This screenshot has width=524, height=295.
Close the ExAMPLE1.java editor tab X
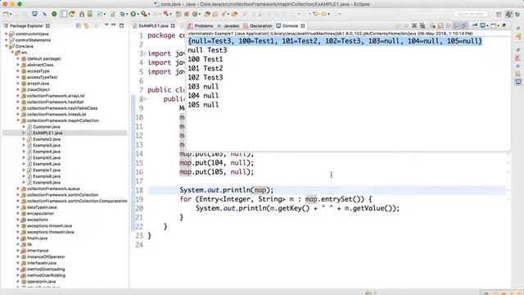click(173, 25)
